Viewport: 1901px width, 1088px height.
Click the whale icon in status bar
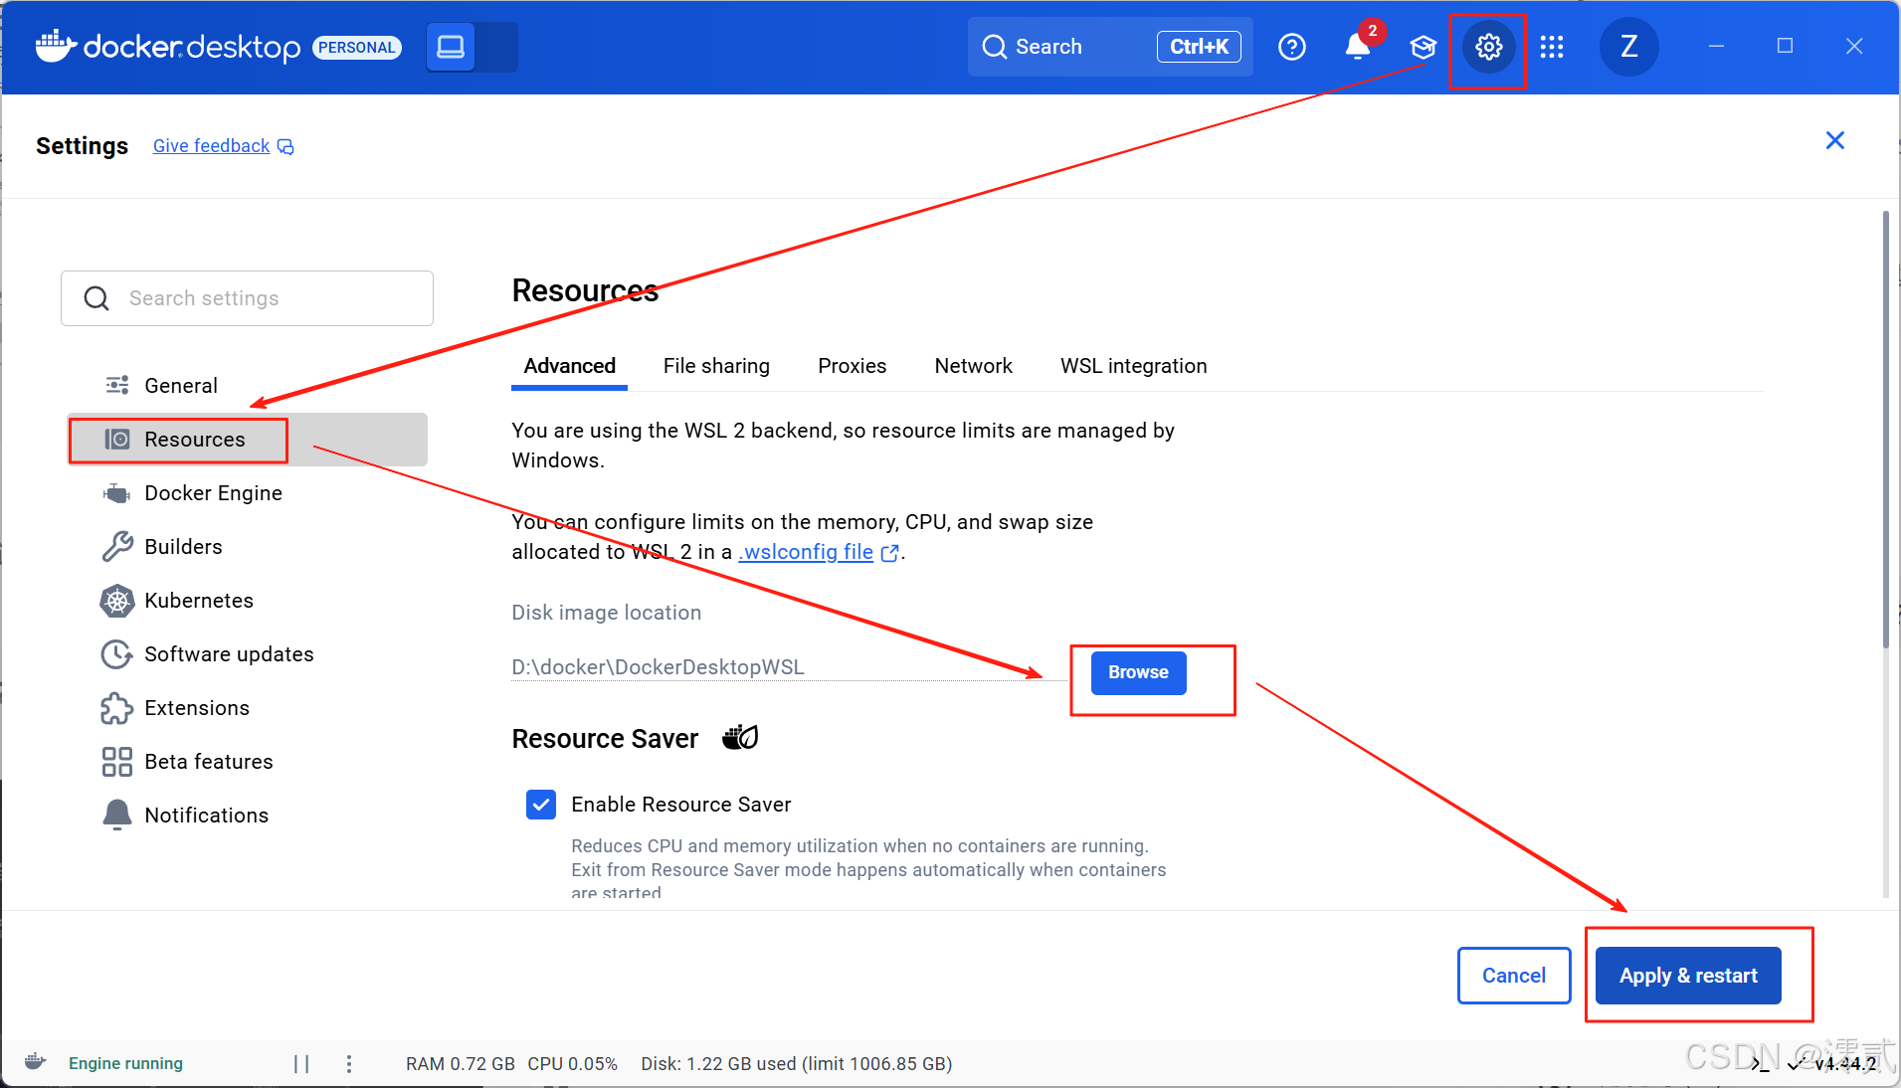pos(35,1062)
